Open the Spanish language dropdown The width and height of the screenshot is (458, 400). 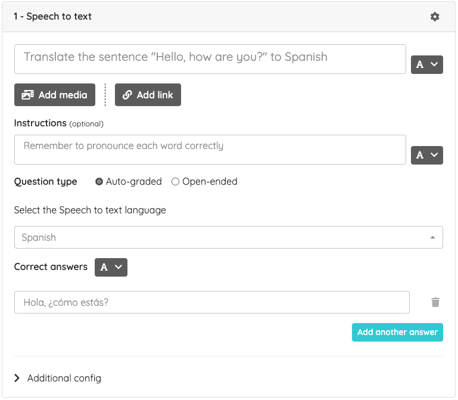click(x=229, y=237)
